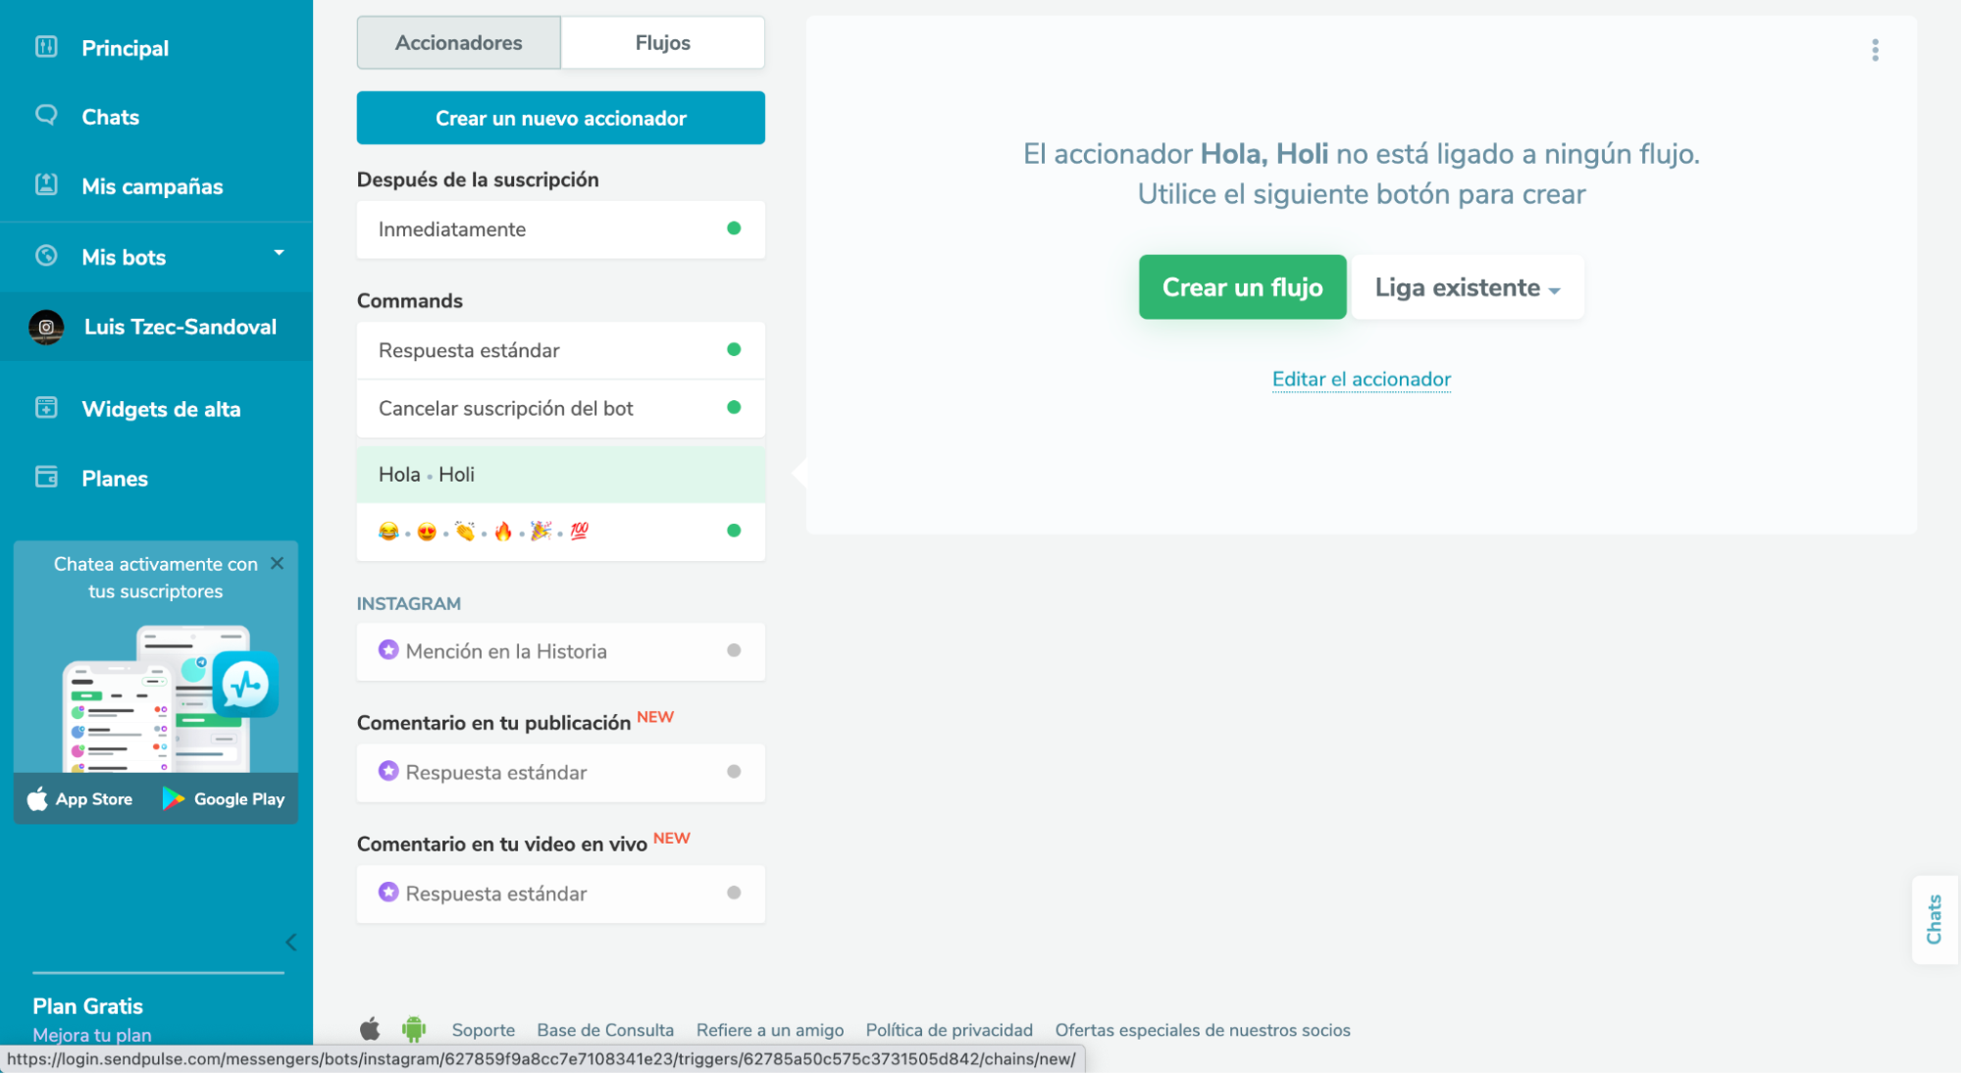
Task: Select the Inmediatamente trigger row
Action: click(x=561, y=230)
